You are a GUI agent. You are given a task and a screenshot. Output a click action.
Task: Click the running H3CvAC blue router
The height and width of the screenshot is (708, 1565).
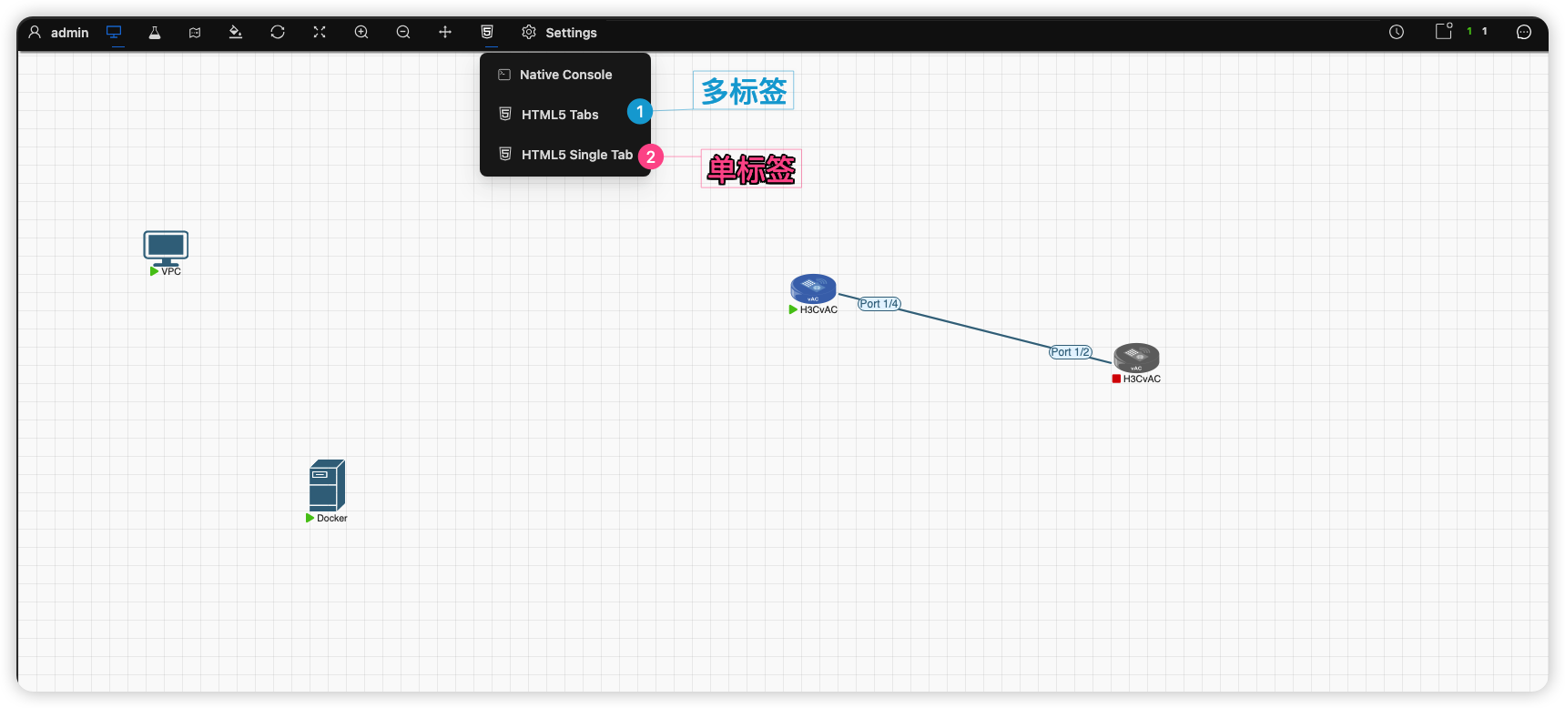click(813, 289)
